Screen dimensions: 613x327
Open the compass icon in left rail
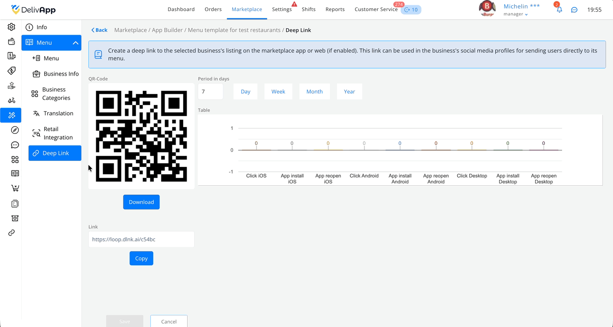coord(15,130)
